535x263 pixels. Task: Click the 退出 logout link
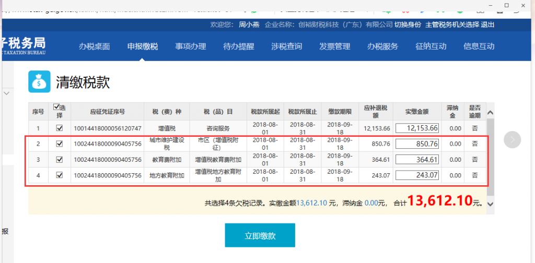(487, 25)
